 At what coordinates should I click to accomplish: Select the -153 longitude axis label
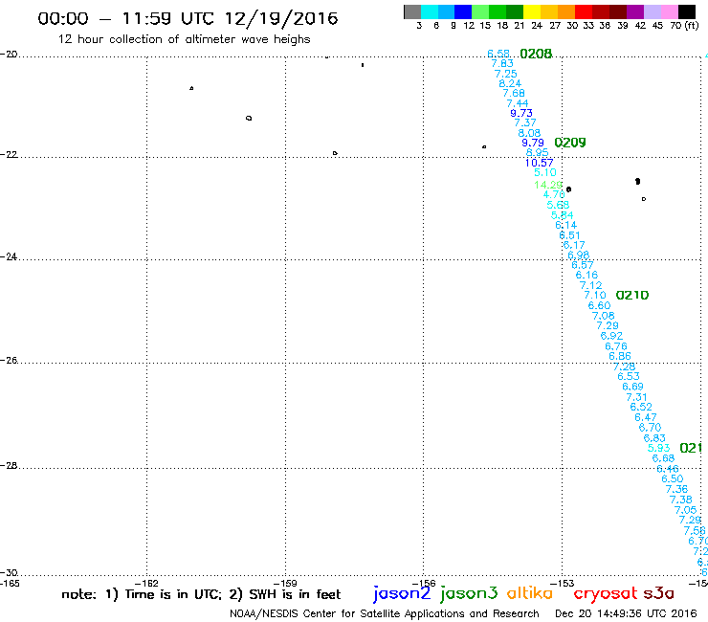point(563,583)
